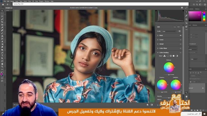Open the Filter menu

pos(29,1)
